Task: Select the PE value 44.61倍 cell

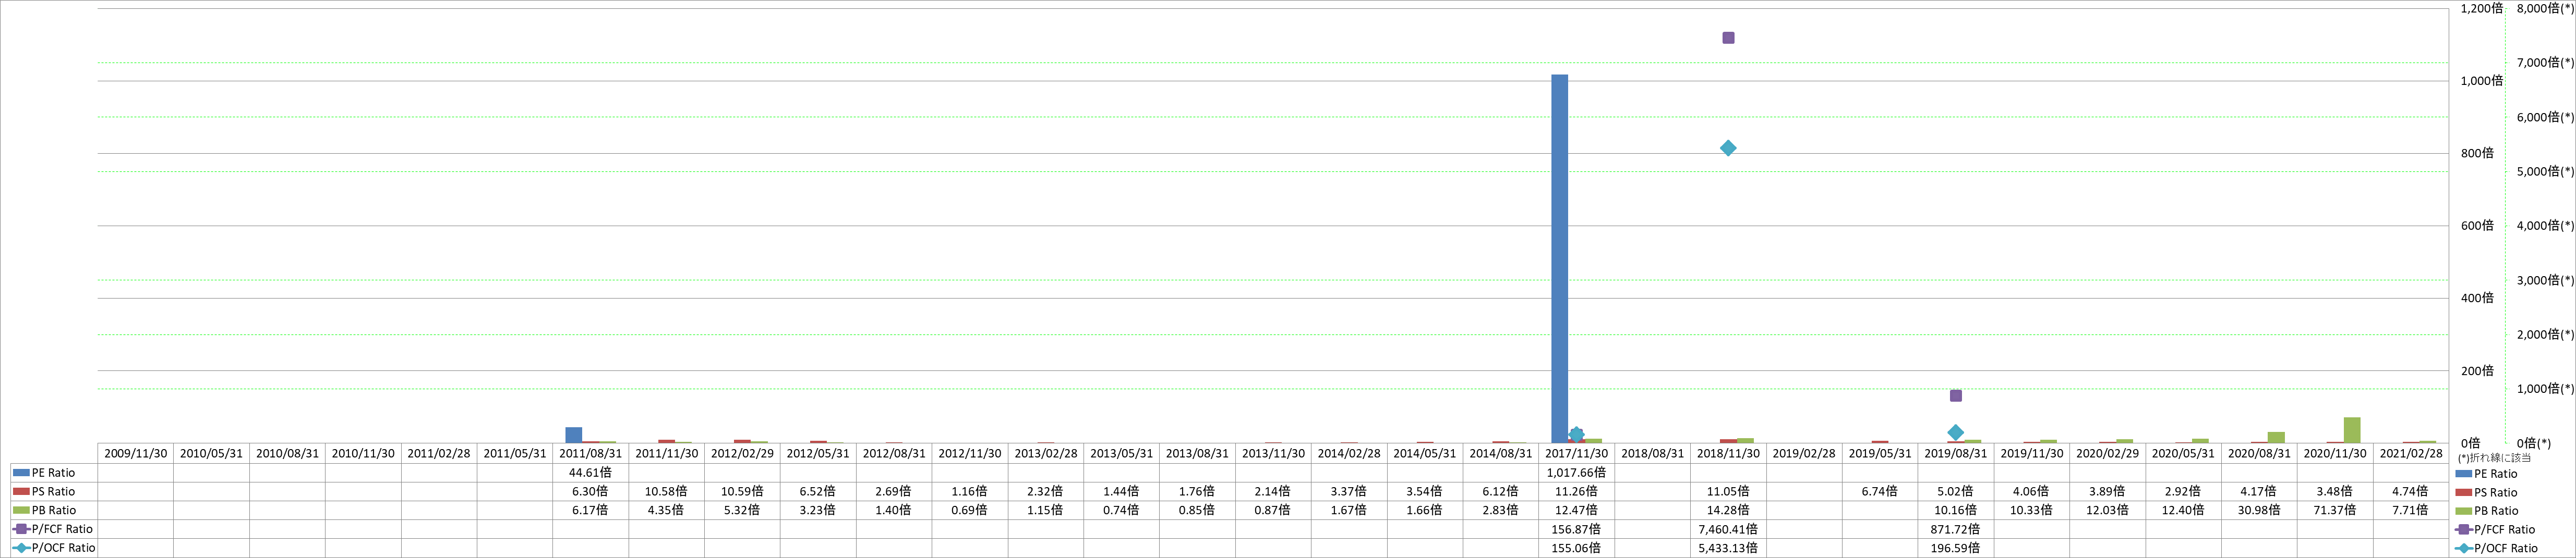Action: 590,473
